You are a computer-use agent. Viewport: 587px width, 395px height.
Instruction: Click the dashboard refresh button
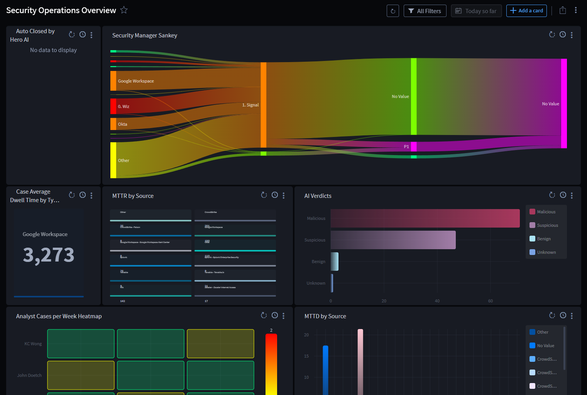coord(393,11)
